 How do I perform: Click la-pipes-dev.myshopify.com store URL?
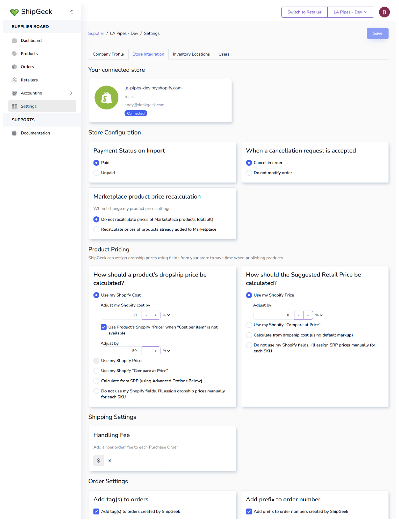click(153, 88)
